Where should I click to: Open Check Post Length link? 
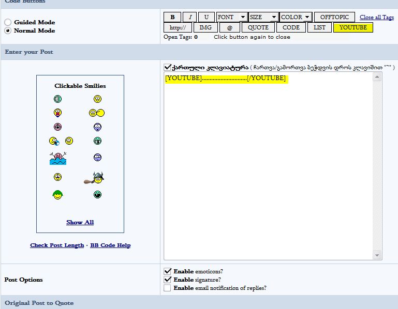coord(57,245)
